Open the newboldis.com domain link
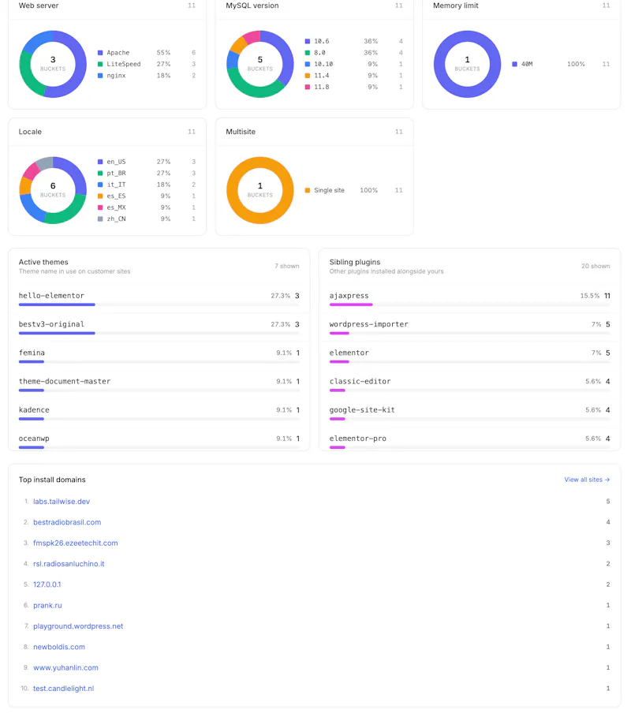Image resolution: width=631 pixels, height=717 pixels. point(59,647)
